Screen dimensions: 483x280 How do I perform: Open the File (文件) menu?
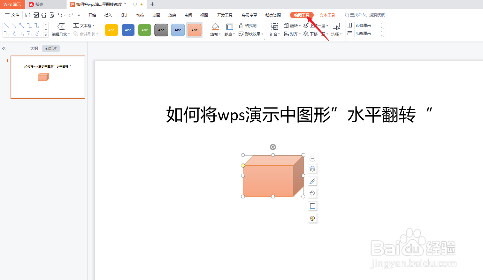(x=12, y=15)
